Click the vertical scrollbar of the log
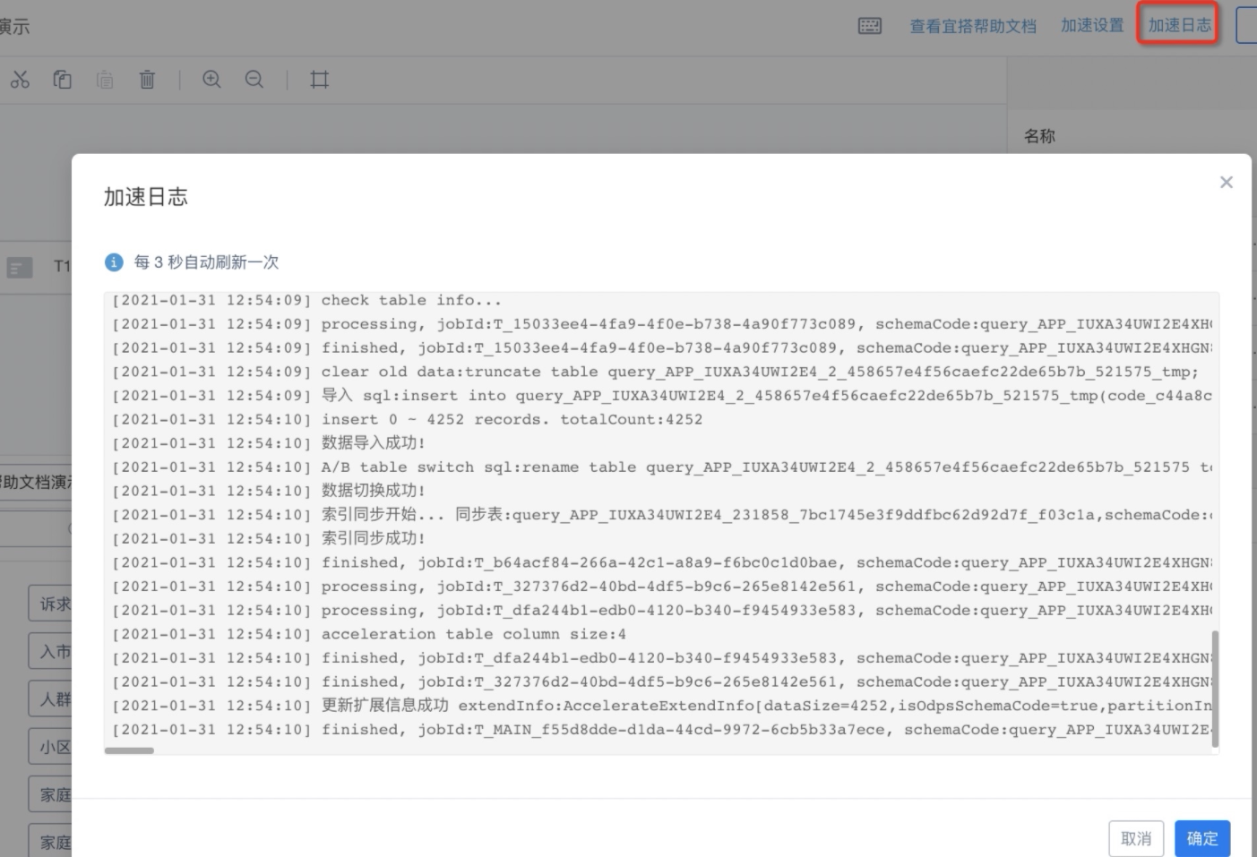Screen dimensions: 1257x857 tap(1215, 688)
